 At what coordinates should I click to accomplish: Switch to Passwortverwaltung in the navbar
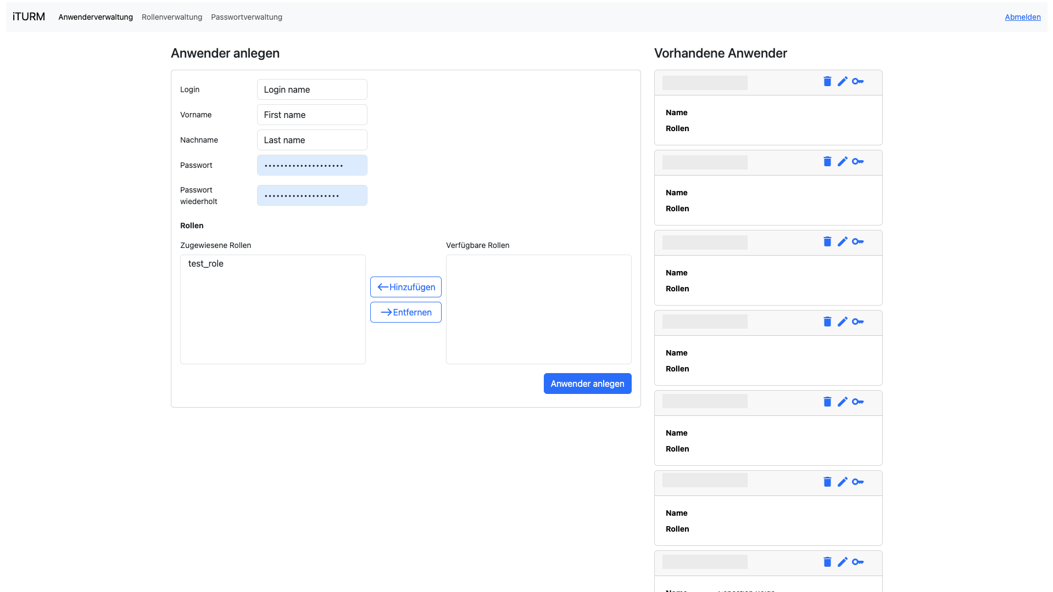[246, 17]
